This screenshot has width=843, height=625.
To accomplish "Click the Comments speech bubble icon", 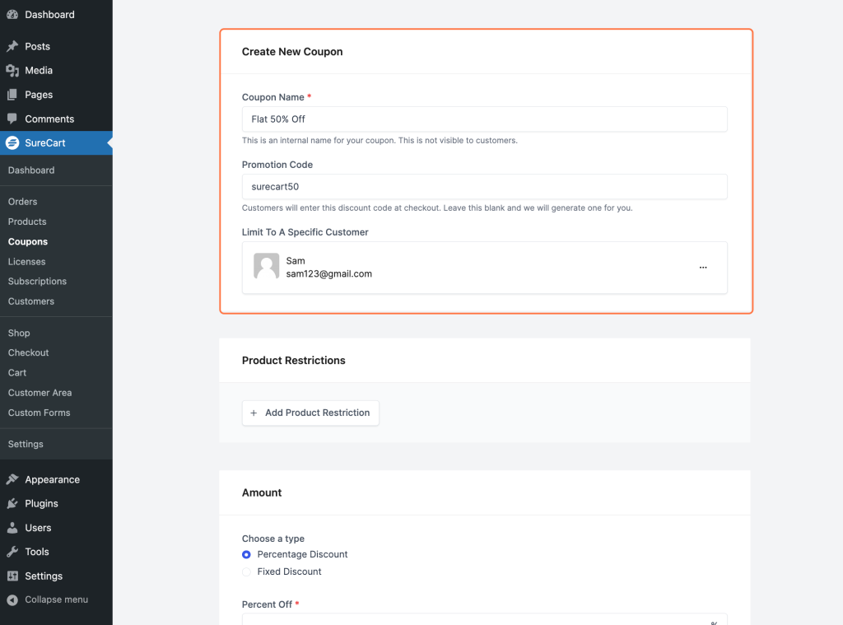I will tap(12, 119).
